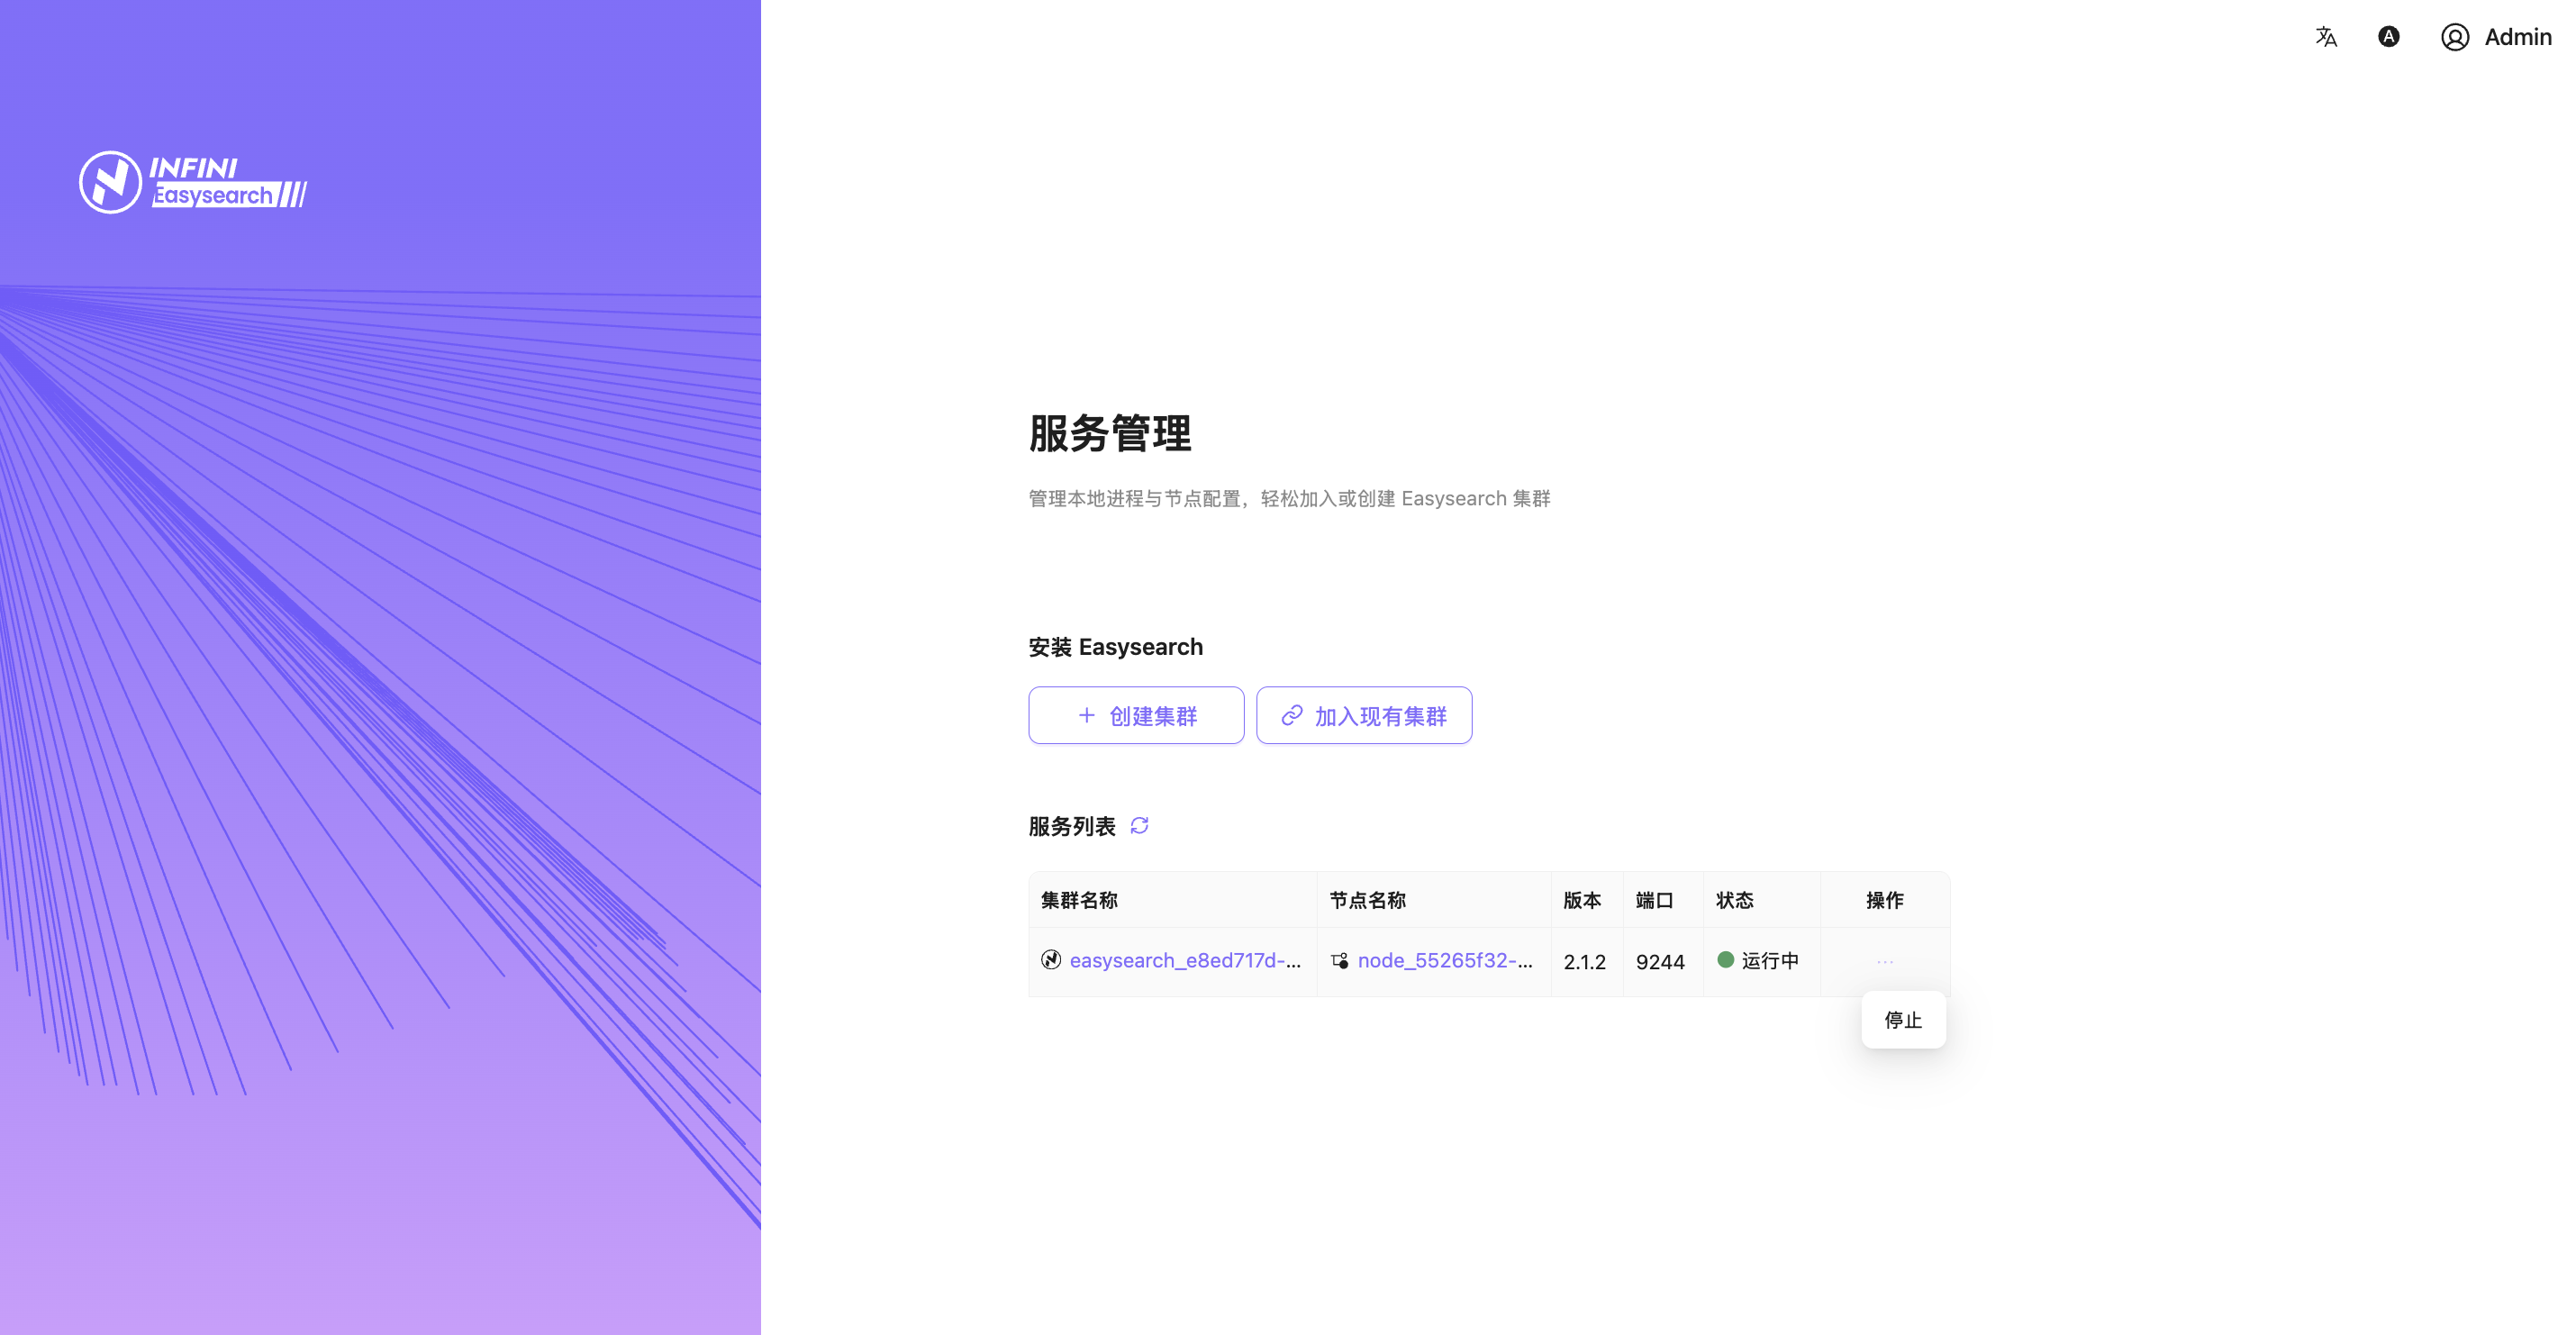
Task: Click the node icon beside node_55265f32
Action: pos(1340,961)
